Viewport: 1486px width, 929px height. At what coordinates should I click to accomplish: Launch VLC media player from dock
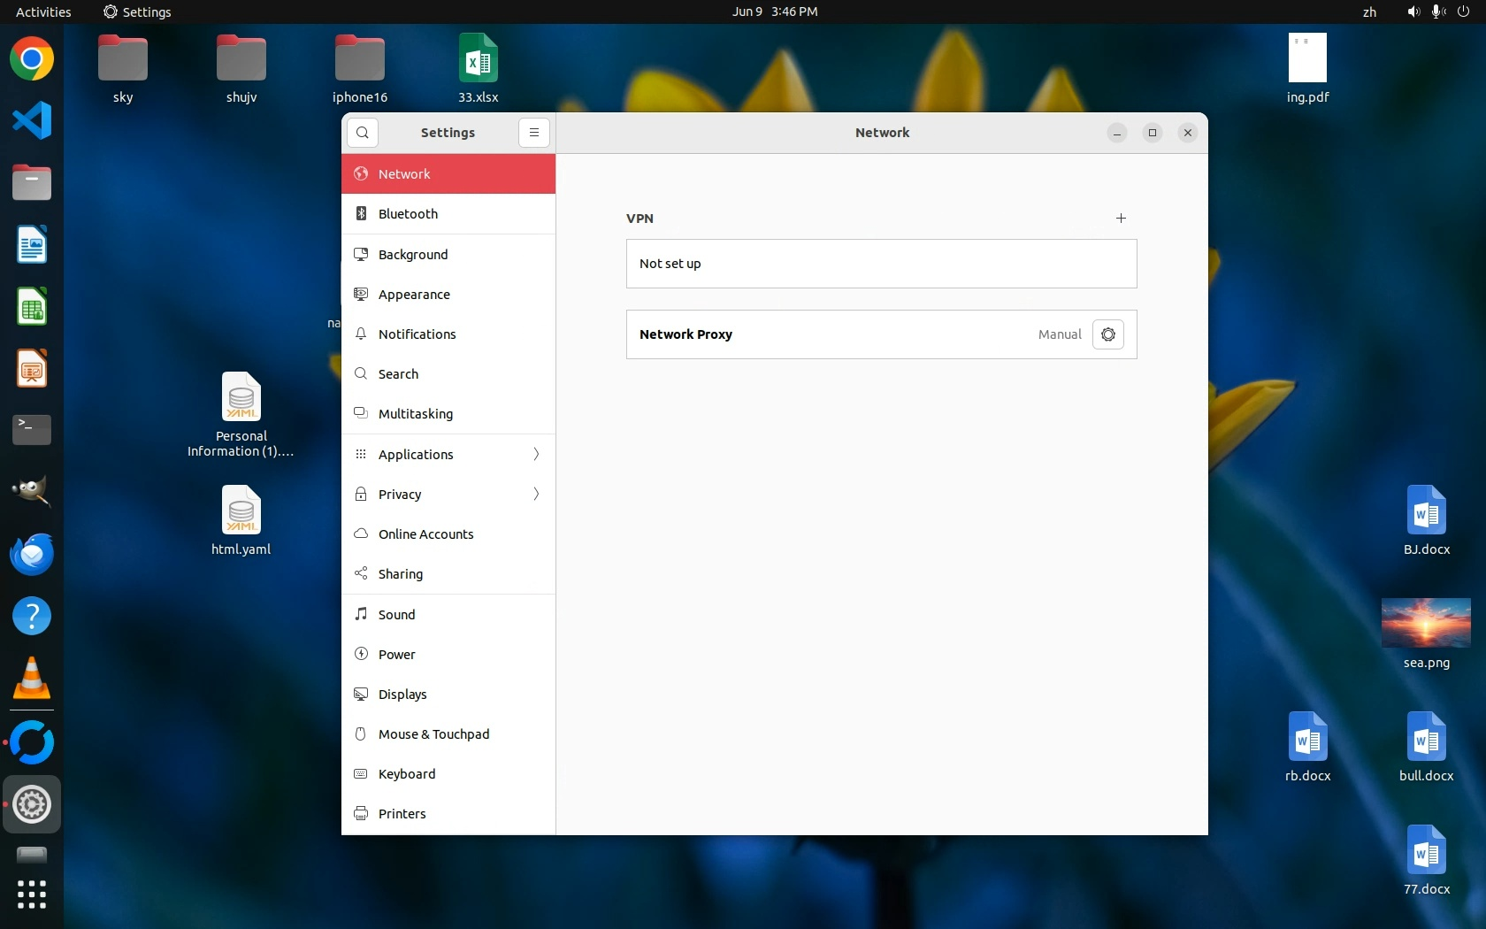pos(32,679)
